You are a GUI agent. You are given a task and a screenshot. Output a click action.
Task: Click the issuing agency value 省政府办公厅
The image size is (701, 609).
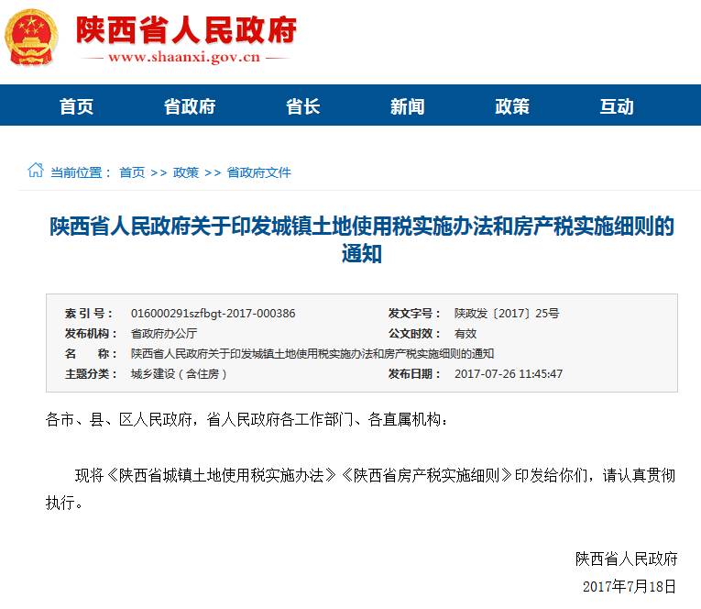pyautogui.click(x=164, y=334)
